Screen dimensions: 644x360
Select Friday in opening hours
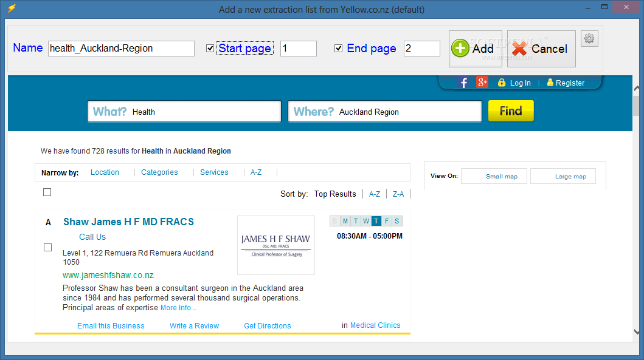(x=387, y=221)
